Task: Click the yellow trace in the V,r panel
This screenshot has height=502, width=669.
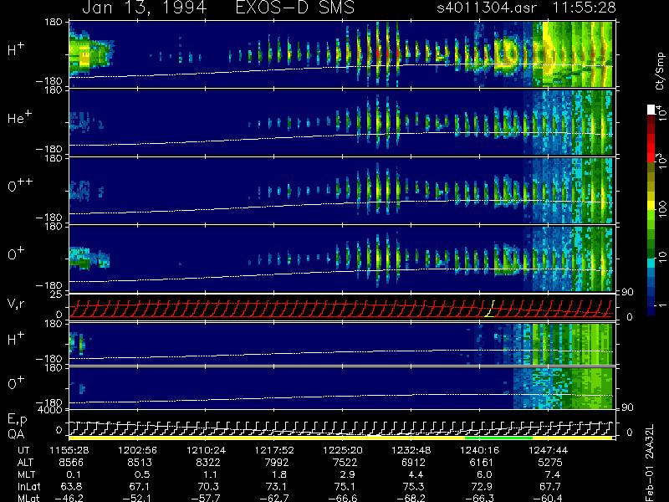Action: (x=491, y=309)
